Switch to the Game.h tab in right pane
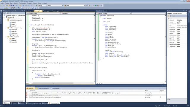 tap(105, 11)
